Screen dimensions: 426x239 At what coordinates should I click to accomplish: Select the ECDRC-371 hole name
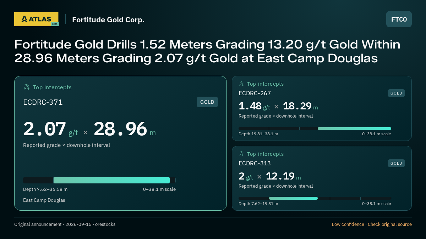click(x=43, y=102)
